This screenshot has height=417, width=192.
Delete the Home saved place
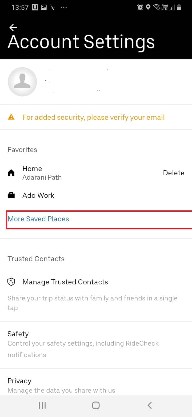point(174,173)
